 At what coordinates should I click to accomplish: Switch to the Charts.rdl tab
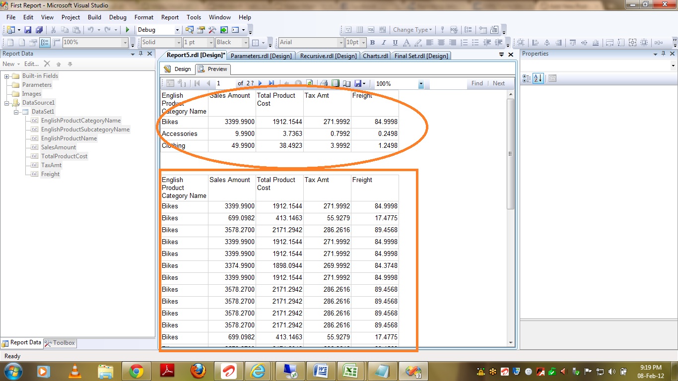pyautogui.click(x=375, y=56)
